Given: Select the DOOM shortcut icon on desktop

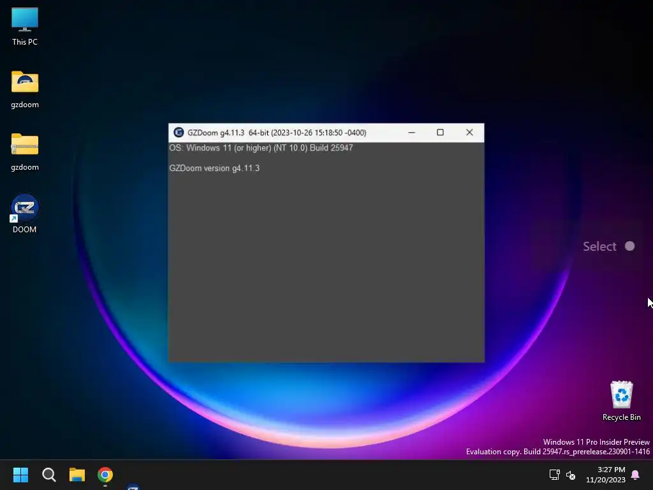Looking at the screenshot, I should point(25,214).
